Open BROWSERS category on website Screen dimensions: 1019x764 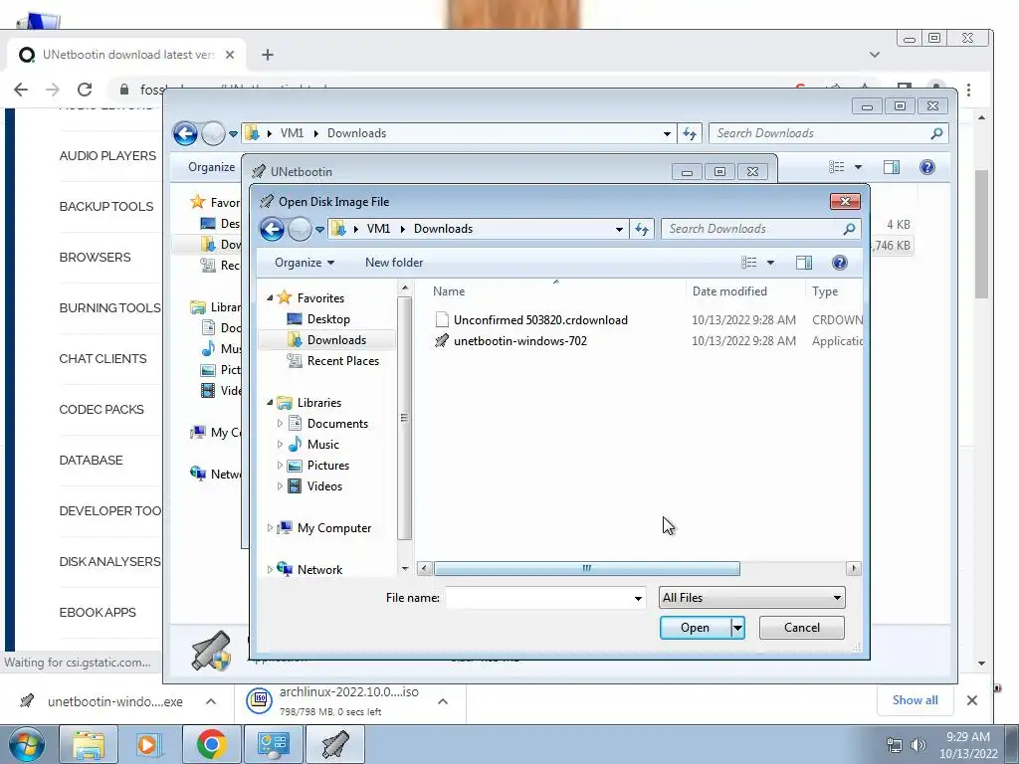coord(95,258)
